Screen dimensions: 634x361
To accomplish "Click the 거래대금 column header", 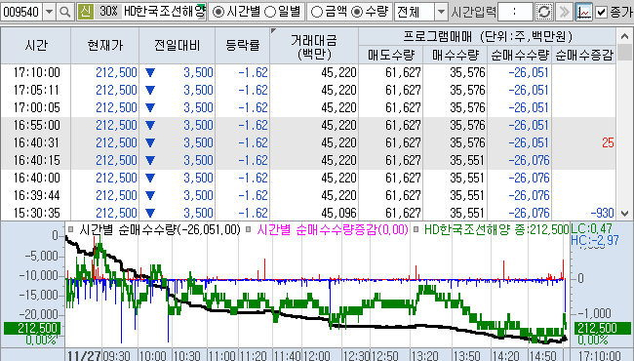I will tap(314, 47).
